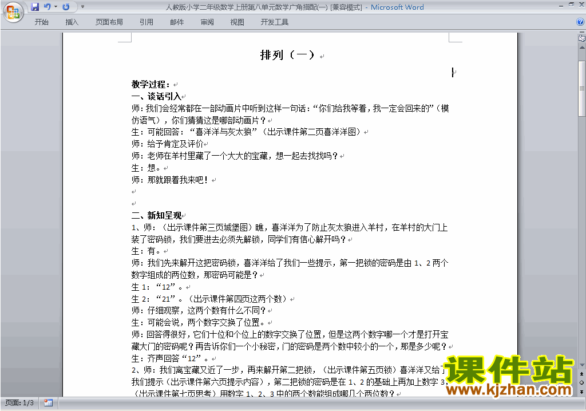The height and width of the screenshot is (411, 586).
Task: Open Word Help blue question mark
Action: tap(580, 22)
